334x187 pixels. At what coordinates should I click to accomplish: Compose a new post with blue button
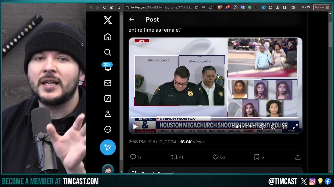[x=108, y=147]
